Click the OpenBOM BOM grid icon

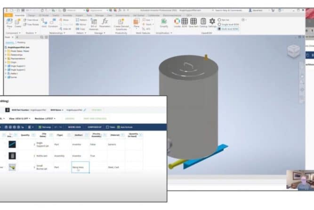(x=185, y=21)
